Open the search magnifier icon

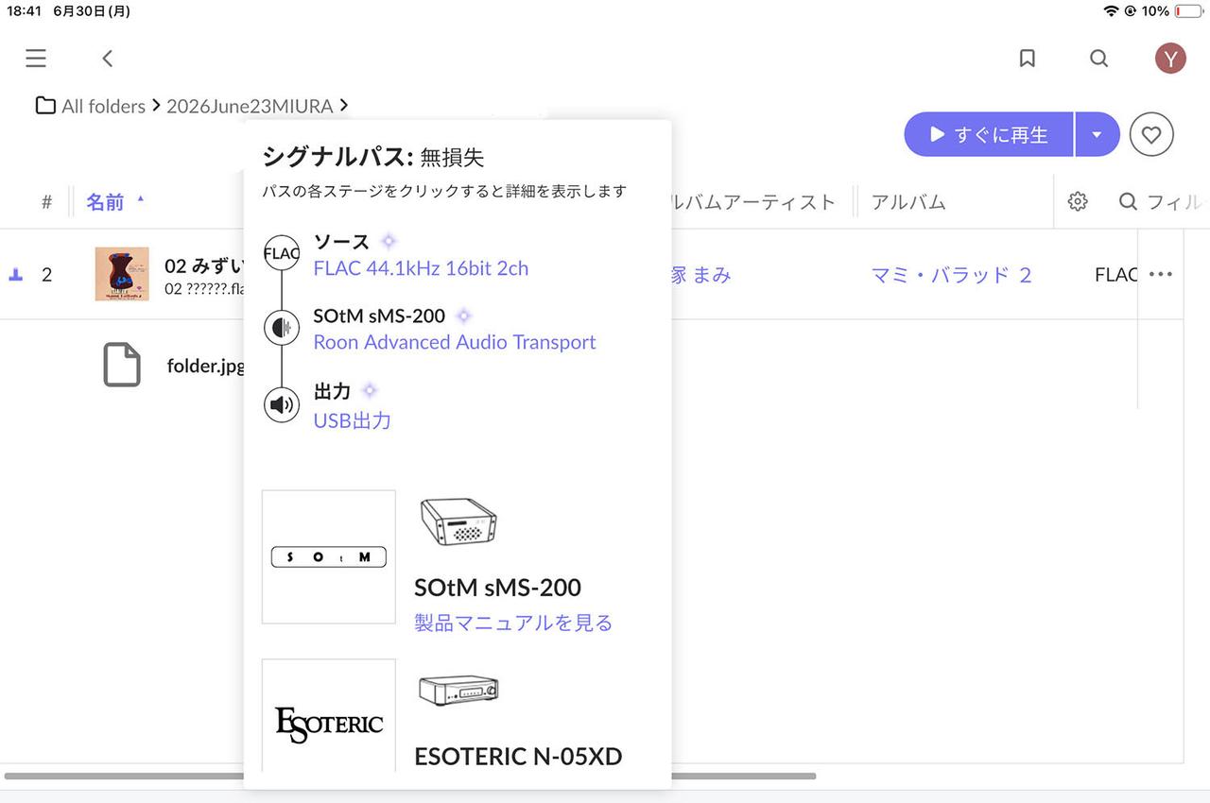[1098, 59]
